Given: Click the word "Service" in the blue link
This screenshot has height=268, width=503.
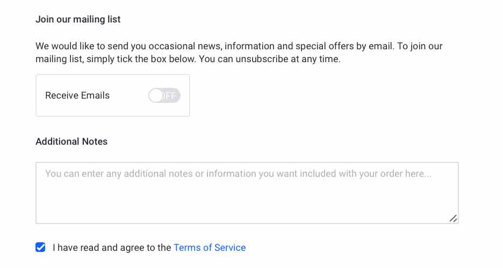Looking at the screenshot, I should coord(229,248).
